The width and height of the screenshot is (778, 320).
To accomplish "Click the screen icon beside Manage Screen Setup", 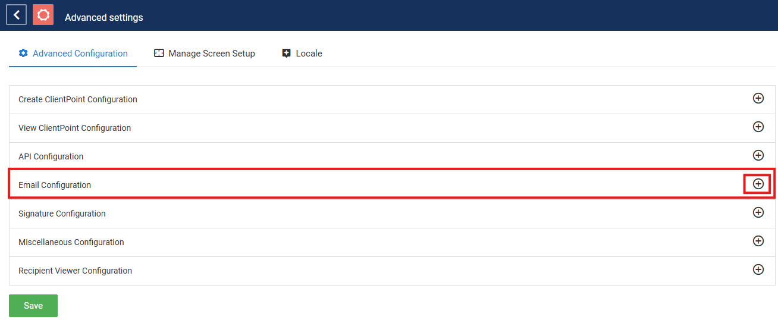I will tap(159, 53).
